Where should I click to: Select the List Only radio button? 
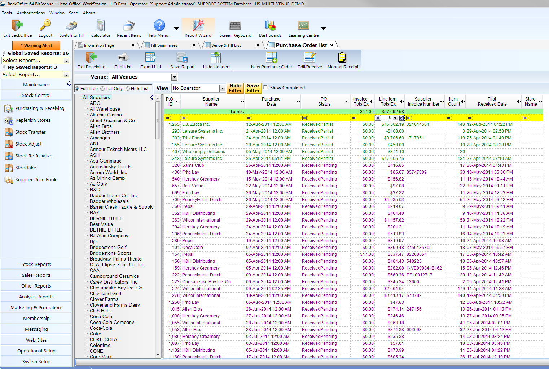103,89
